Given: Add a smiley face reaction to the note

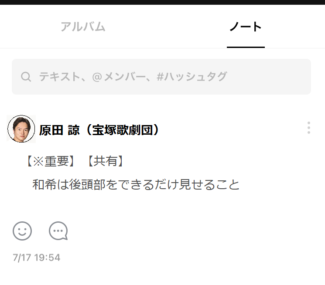Looking at the screenshot, I should [22, 231].
